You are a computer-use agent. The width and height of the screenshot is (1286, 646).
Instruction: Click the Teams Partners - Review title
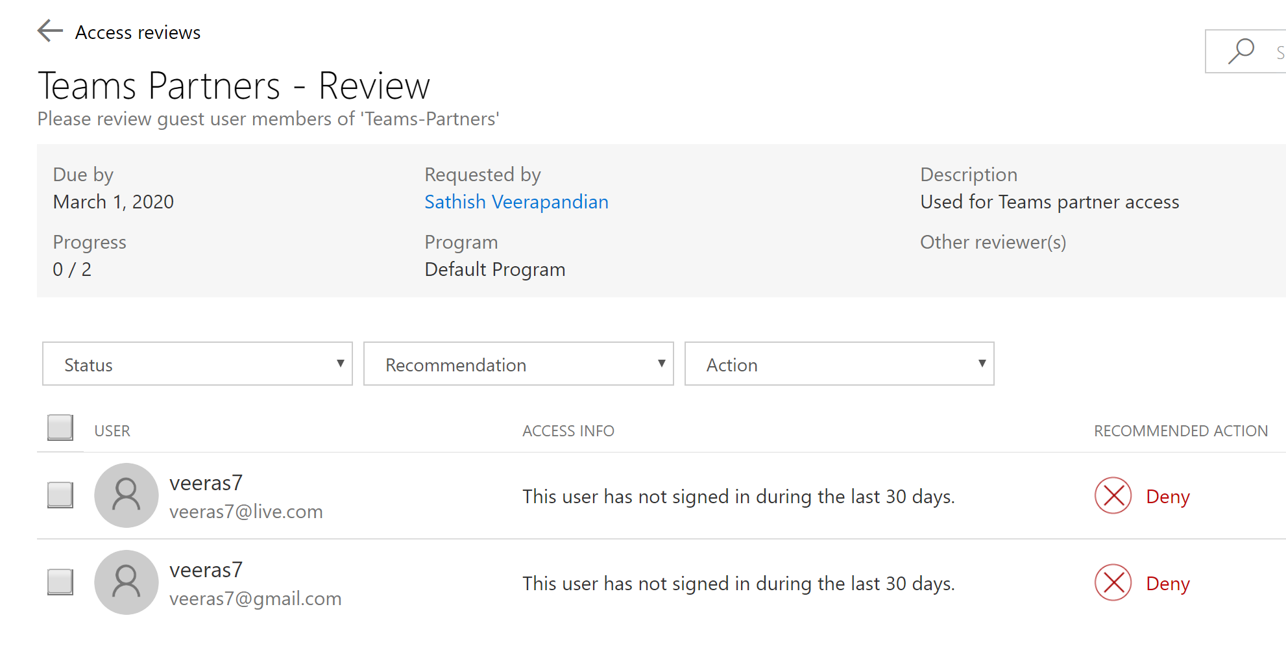tap(234, 86)
